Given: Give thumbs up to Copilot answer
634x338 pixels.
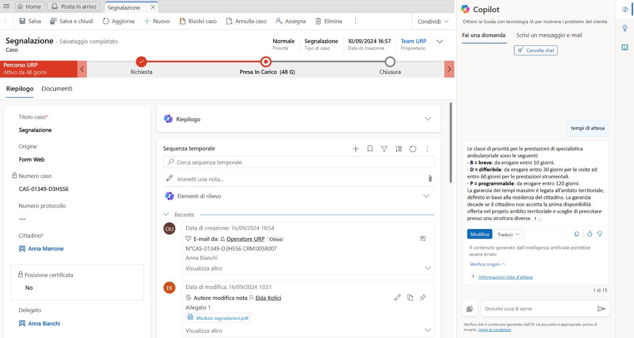Looking at the screenshot, I should (x=589, y=234).
